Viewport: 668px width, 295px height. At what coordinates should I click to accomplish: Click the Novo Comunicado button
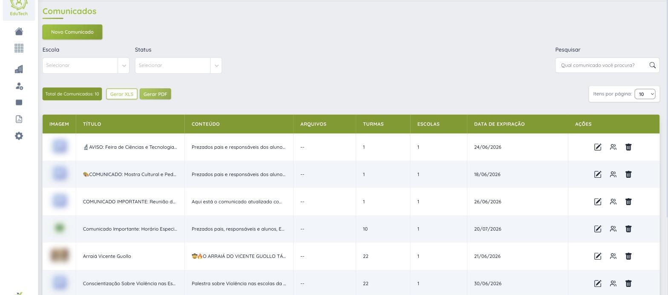[x=72, y=32]
